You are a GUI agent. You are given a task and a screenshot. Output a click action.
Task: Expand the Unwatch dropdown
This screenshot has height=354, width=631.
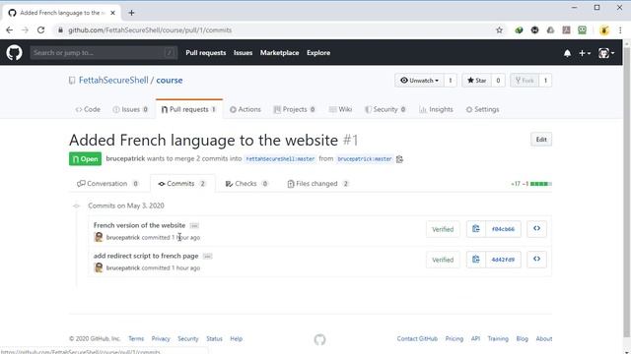[x=419, y=81]
